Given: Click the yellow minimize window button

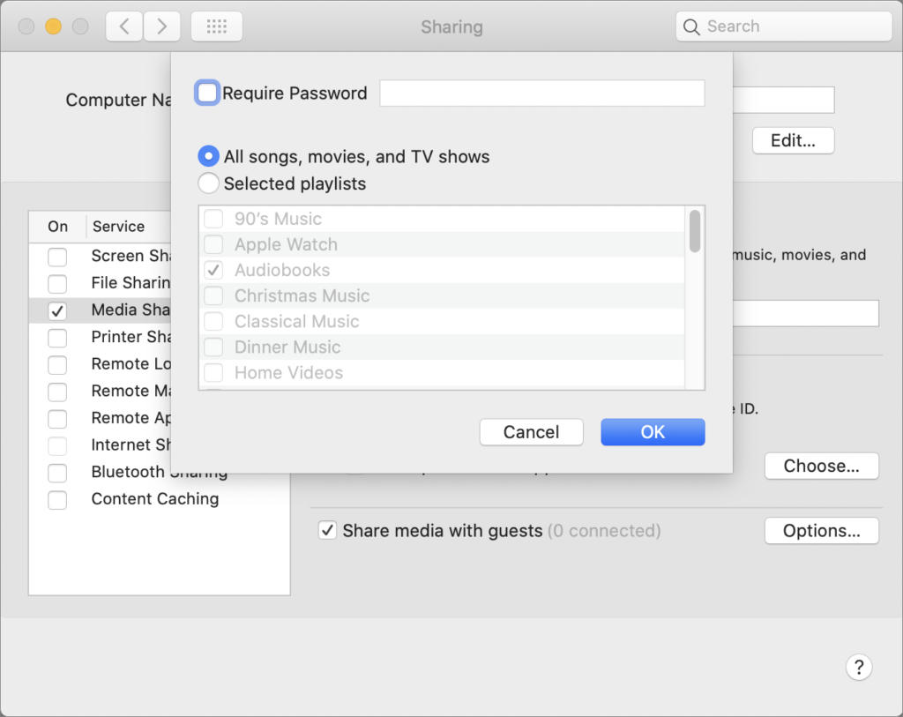Looking at the screenshot, I should click(x=53, y=26).
